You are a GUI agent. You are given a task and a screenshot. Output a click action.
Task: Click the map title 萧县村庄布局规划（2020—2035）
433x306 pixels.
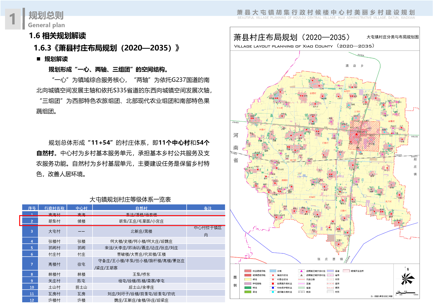291,37
